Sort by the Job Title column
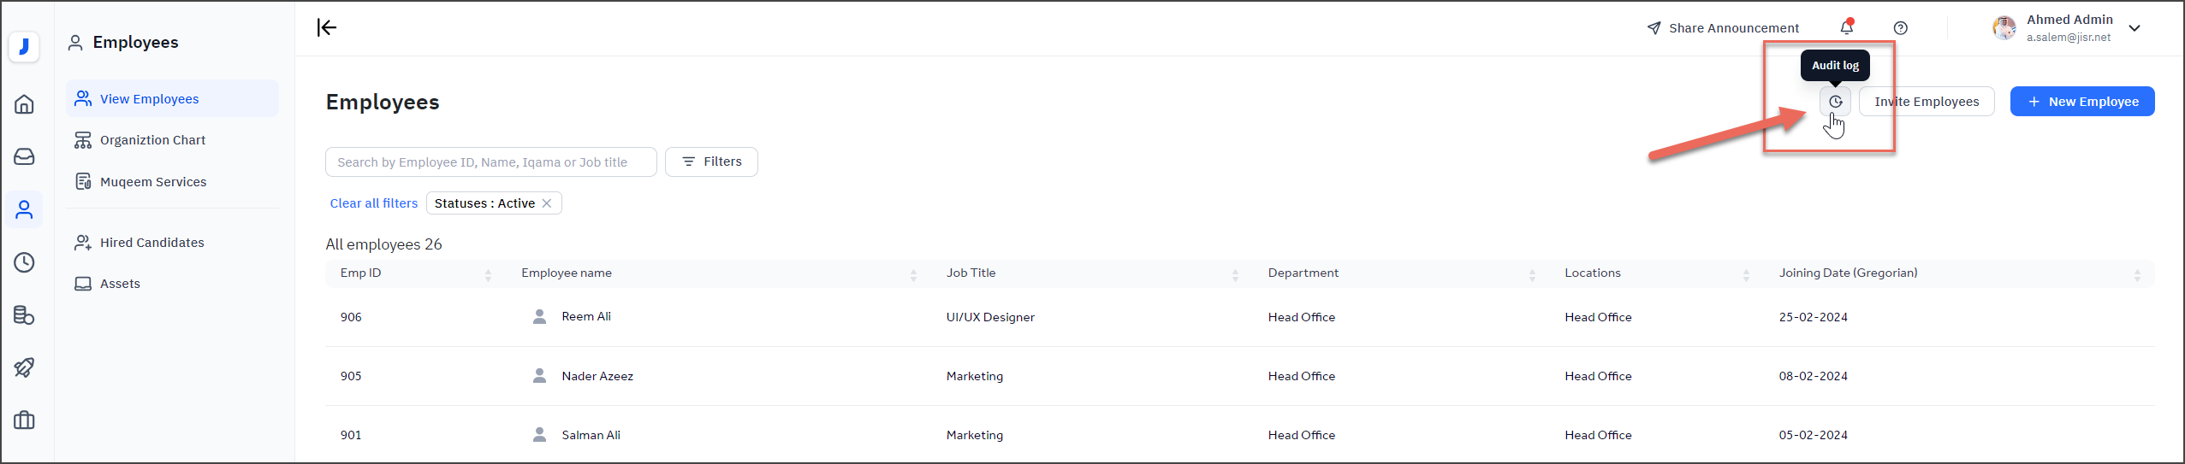Viewport: 2185px width, 464px height. (x=1235, y=274)
